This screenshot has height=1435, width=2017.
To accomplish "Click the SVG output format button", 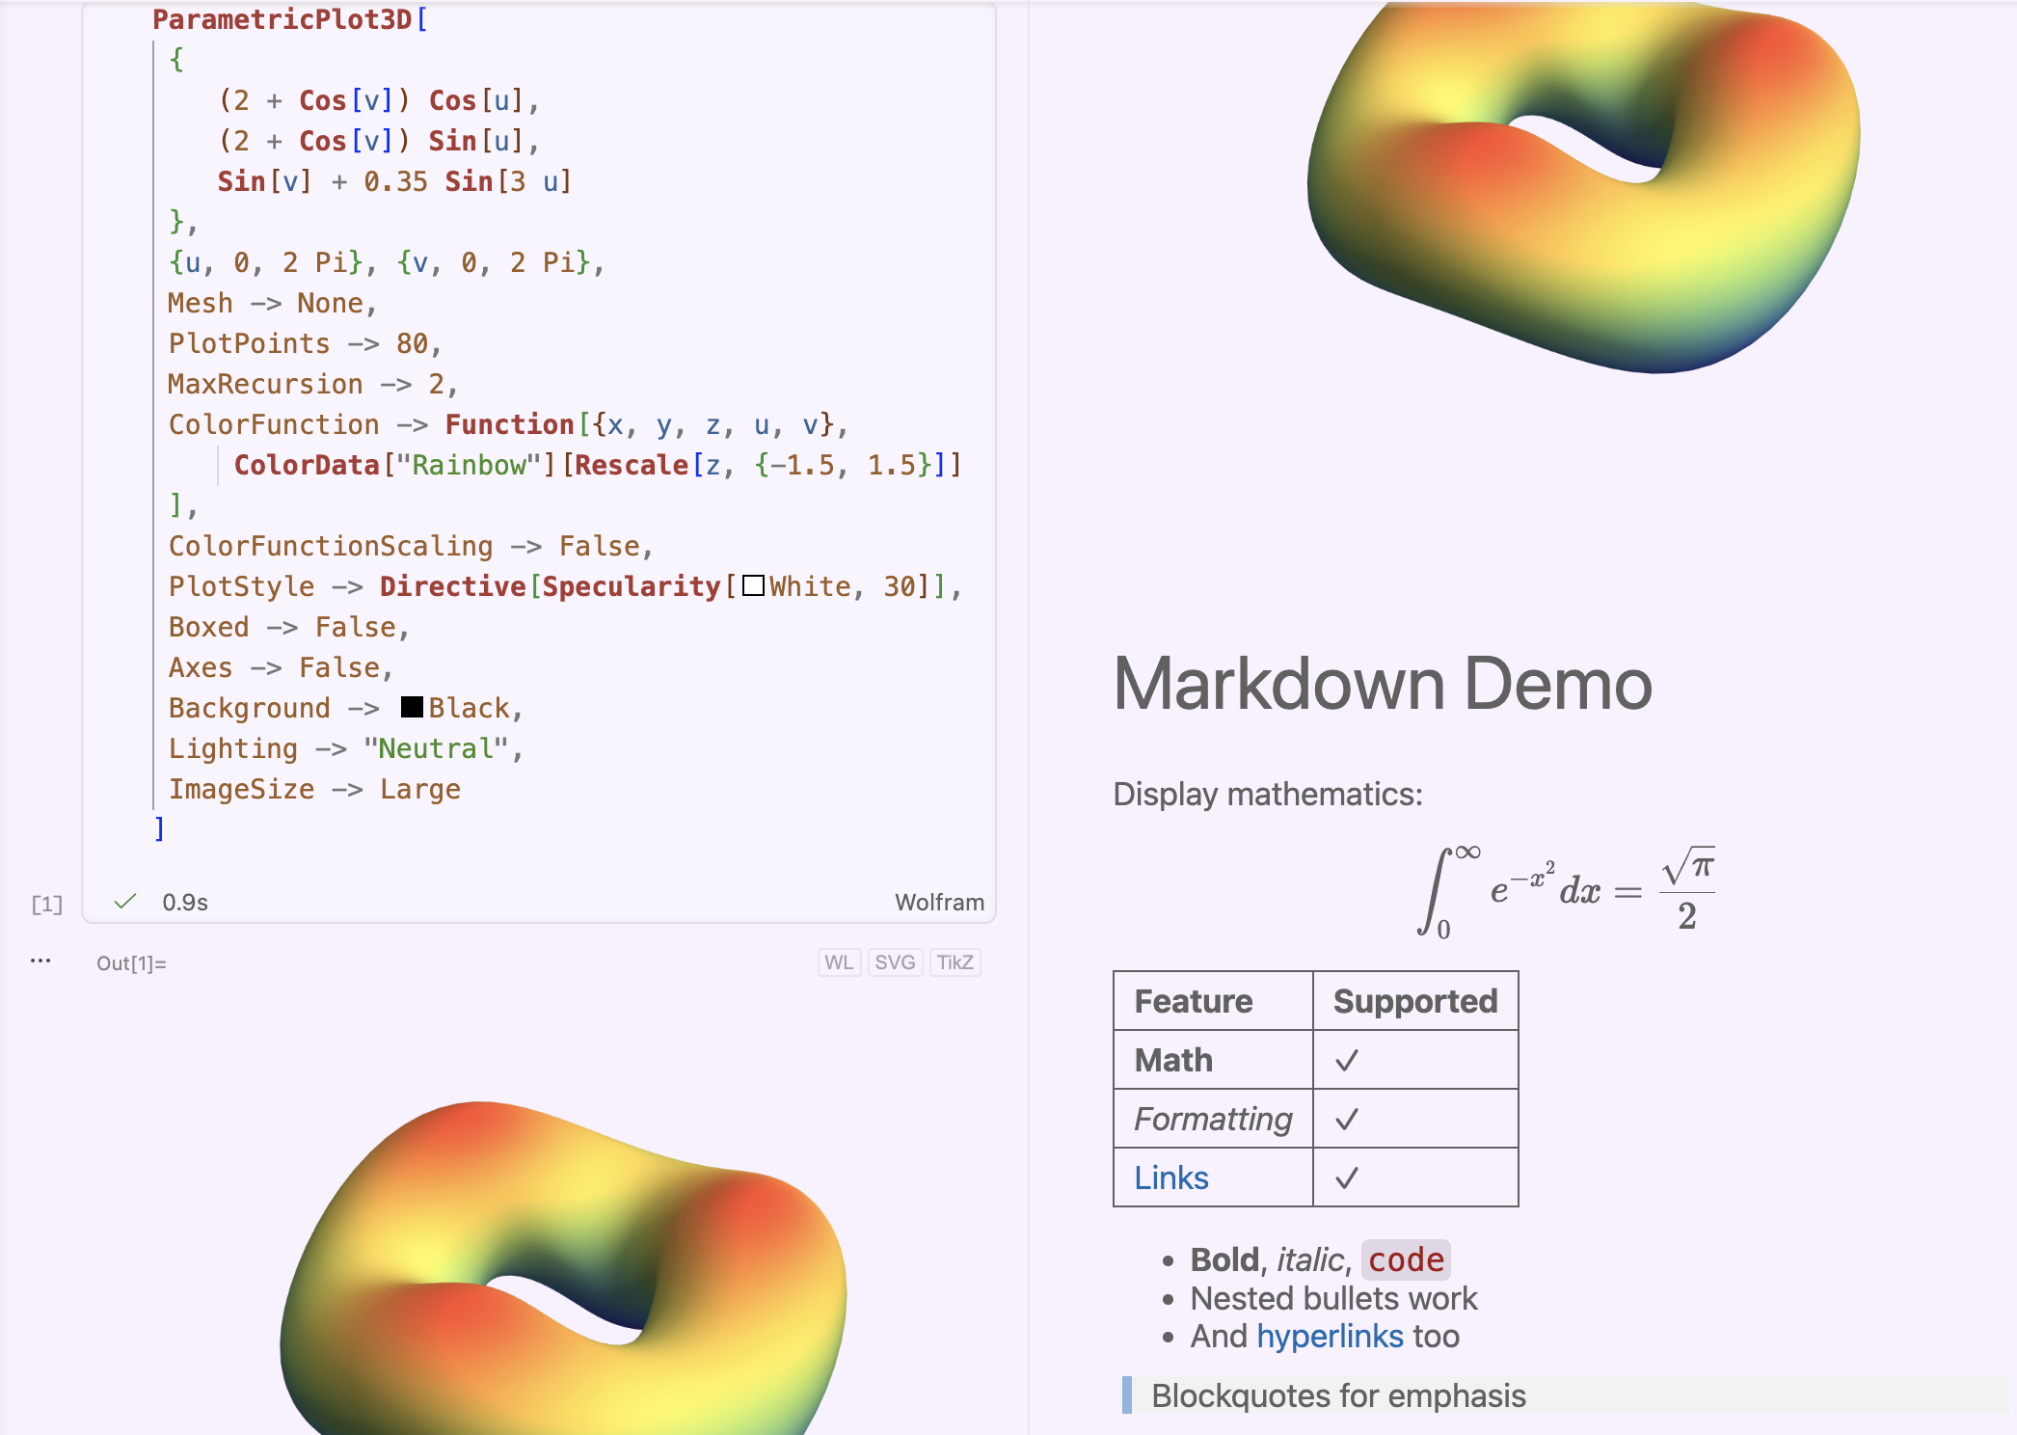I will tap(895, 962).
